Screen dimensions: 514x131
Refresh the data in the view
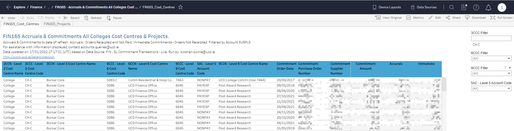[x=93, y=18]
